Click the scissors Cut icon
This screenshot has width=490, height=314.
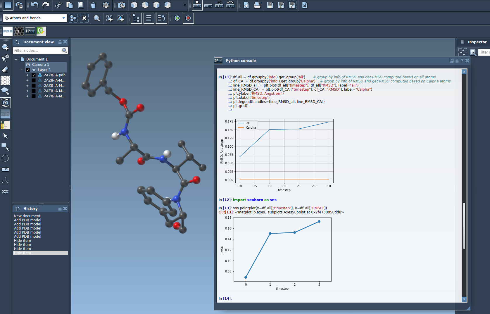pyautogui.click(x=58, y=5)
